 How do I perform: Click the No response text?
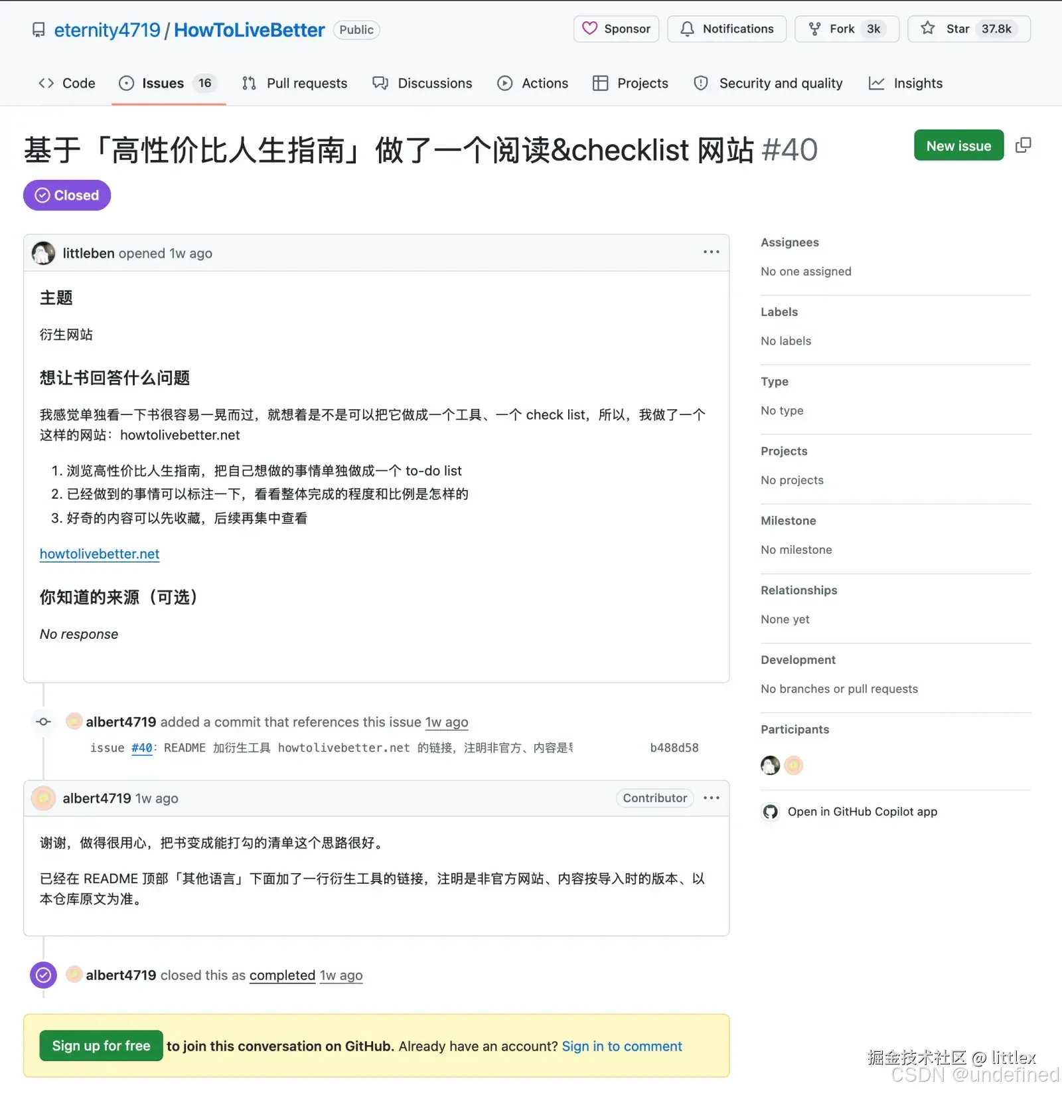[79, 634]
